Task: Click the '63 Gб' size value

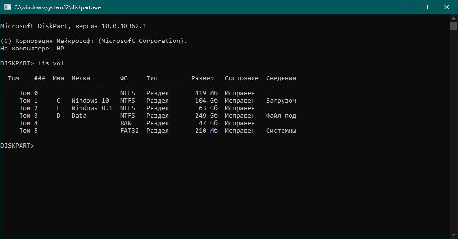Action: coord(208,108)
